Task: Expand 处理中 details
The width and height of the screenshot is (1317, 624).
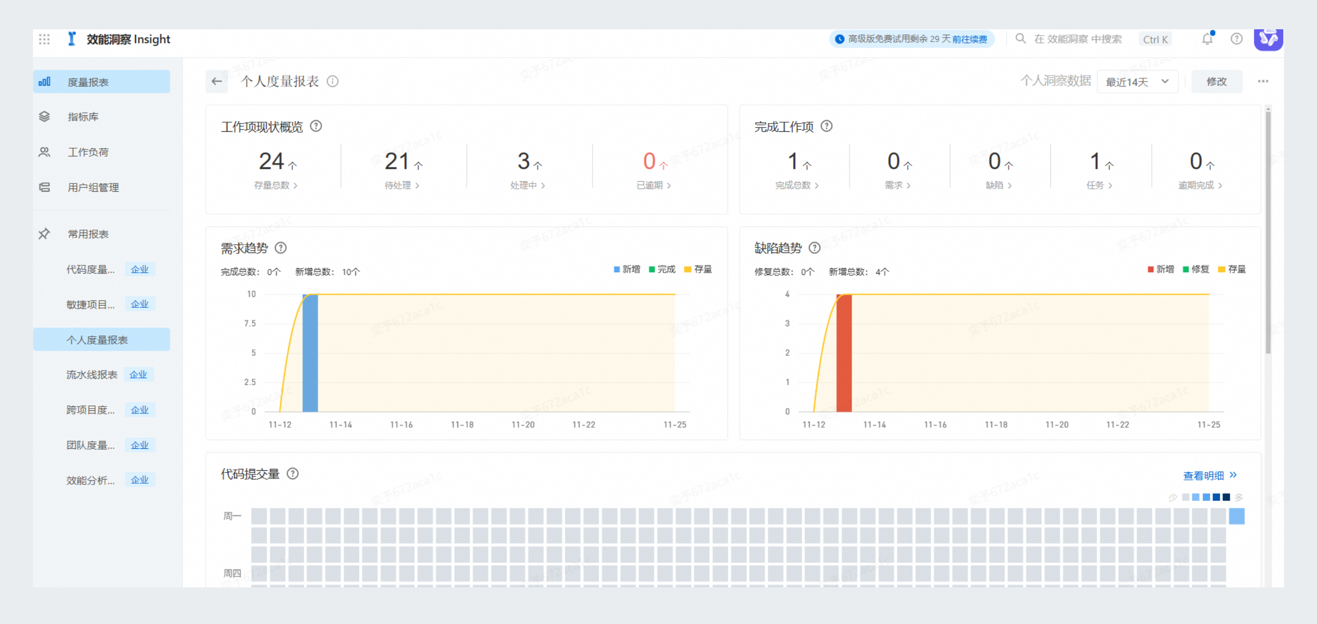Action: [x=528, y=185]
